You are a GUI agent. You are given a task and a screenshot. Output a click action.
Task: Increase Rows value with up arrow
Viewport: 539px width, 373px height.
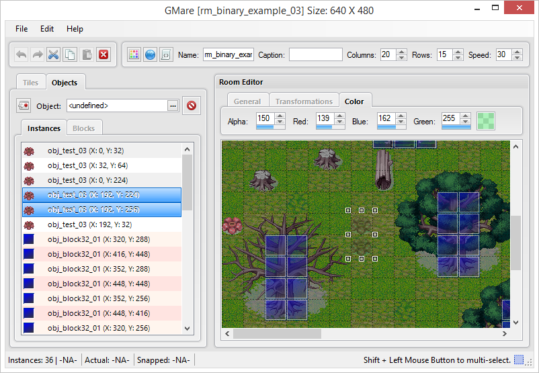coord(458,52)
